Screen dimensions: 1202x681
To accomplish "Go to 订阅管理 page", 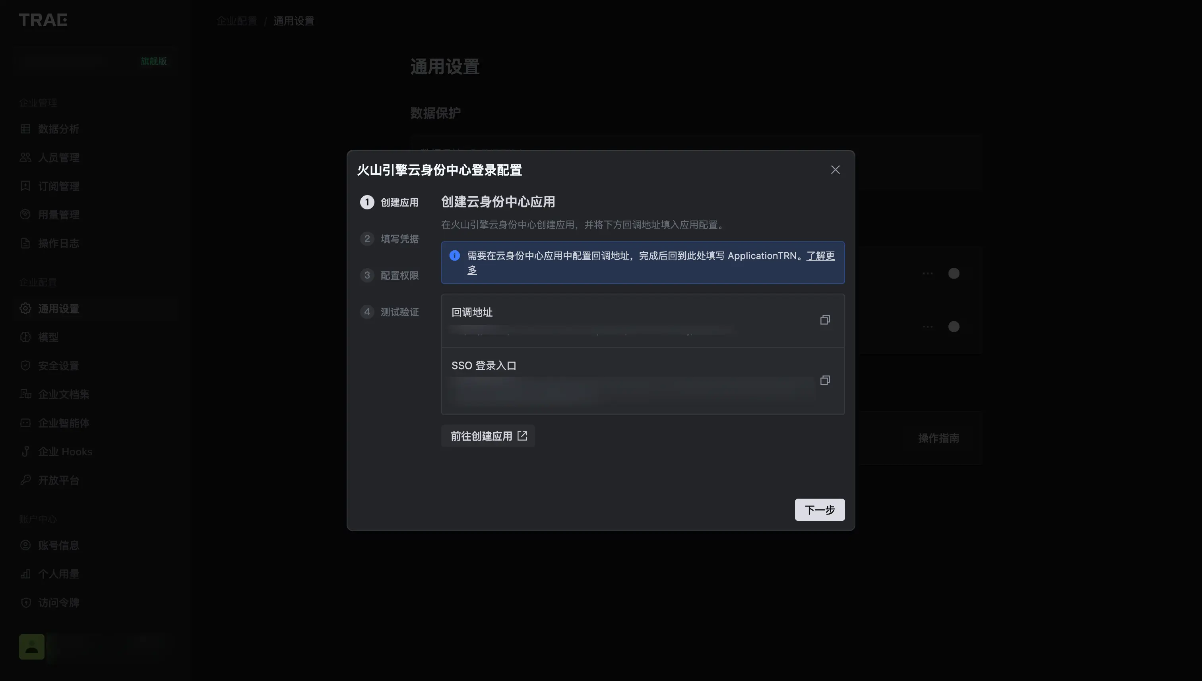I will (95, 186).
